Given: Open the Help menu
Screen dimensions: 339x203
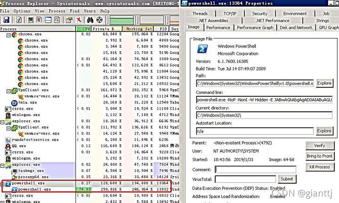Looking at the screenshot, I should [105, 11].
